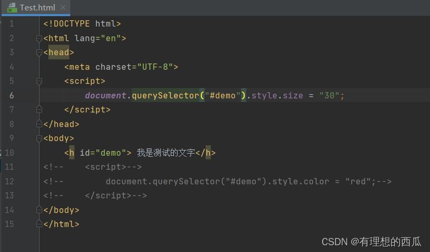Click line number 15 in the gutter
Screen dimensions: 430x252
(9, 224)
